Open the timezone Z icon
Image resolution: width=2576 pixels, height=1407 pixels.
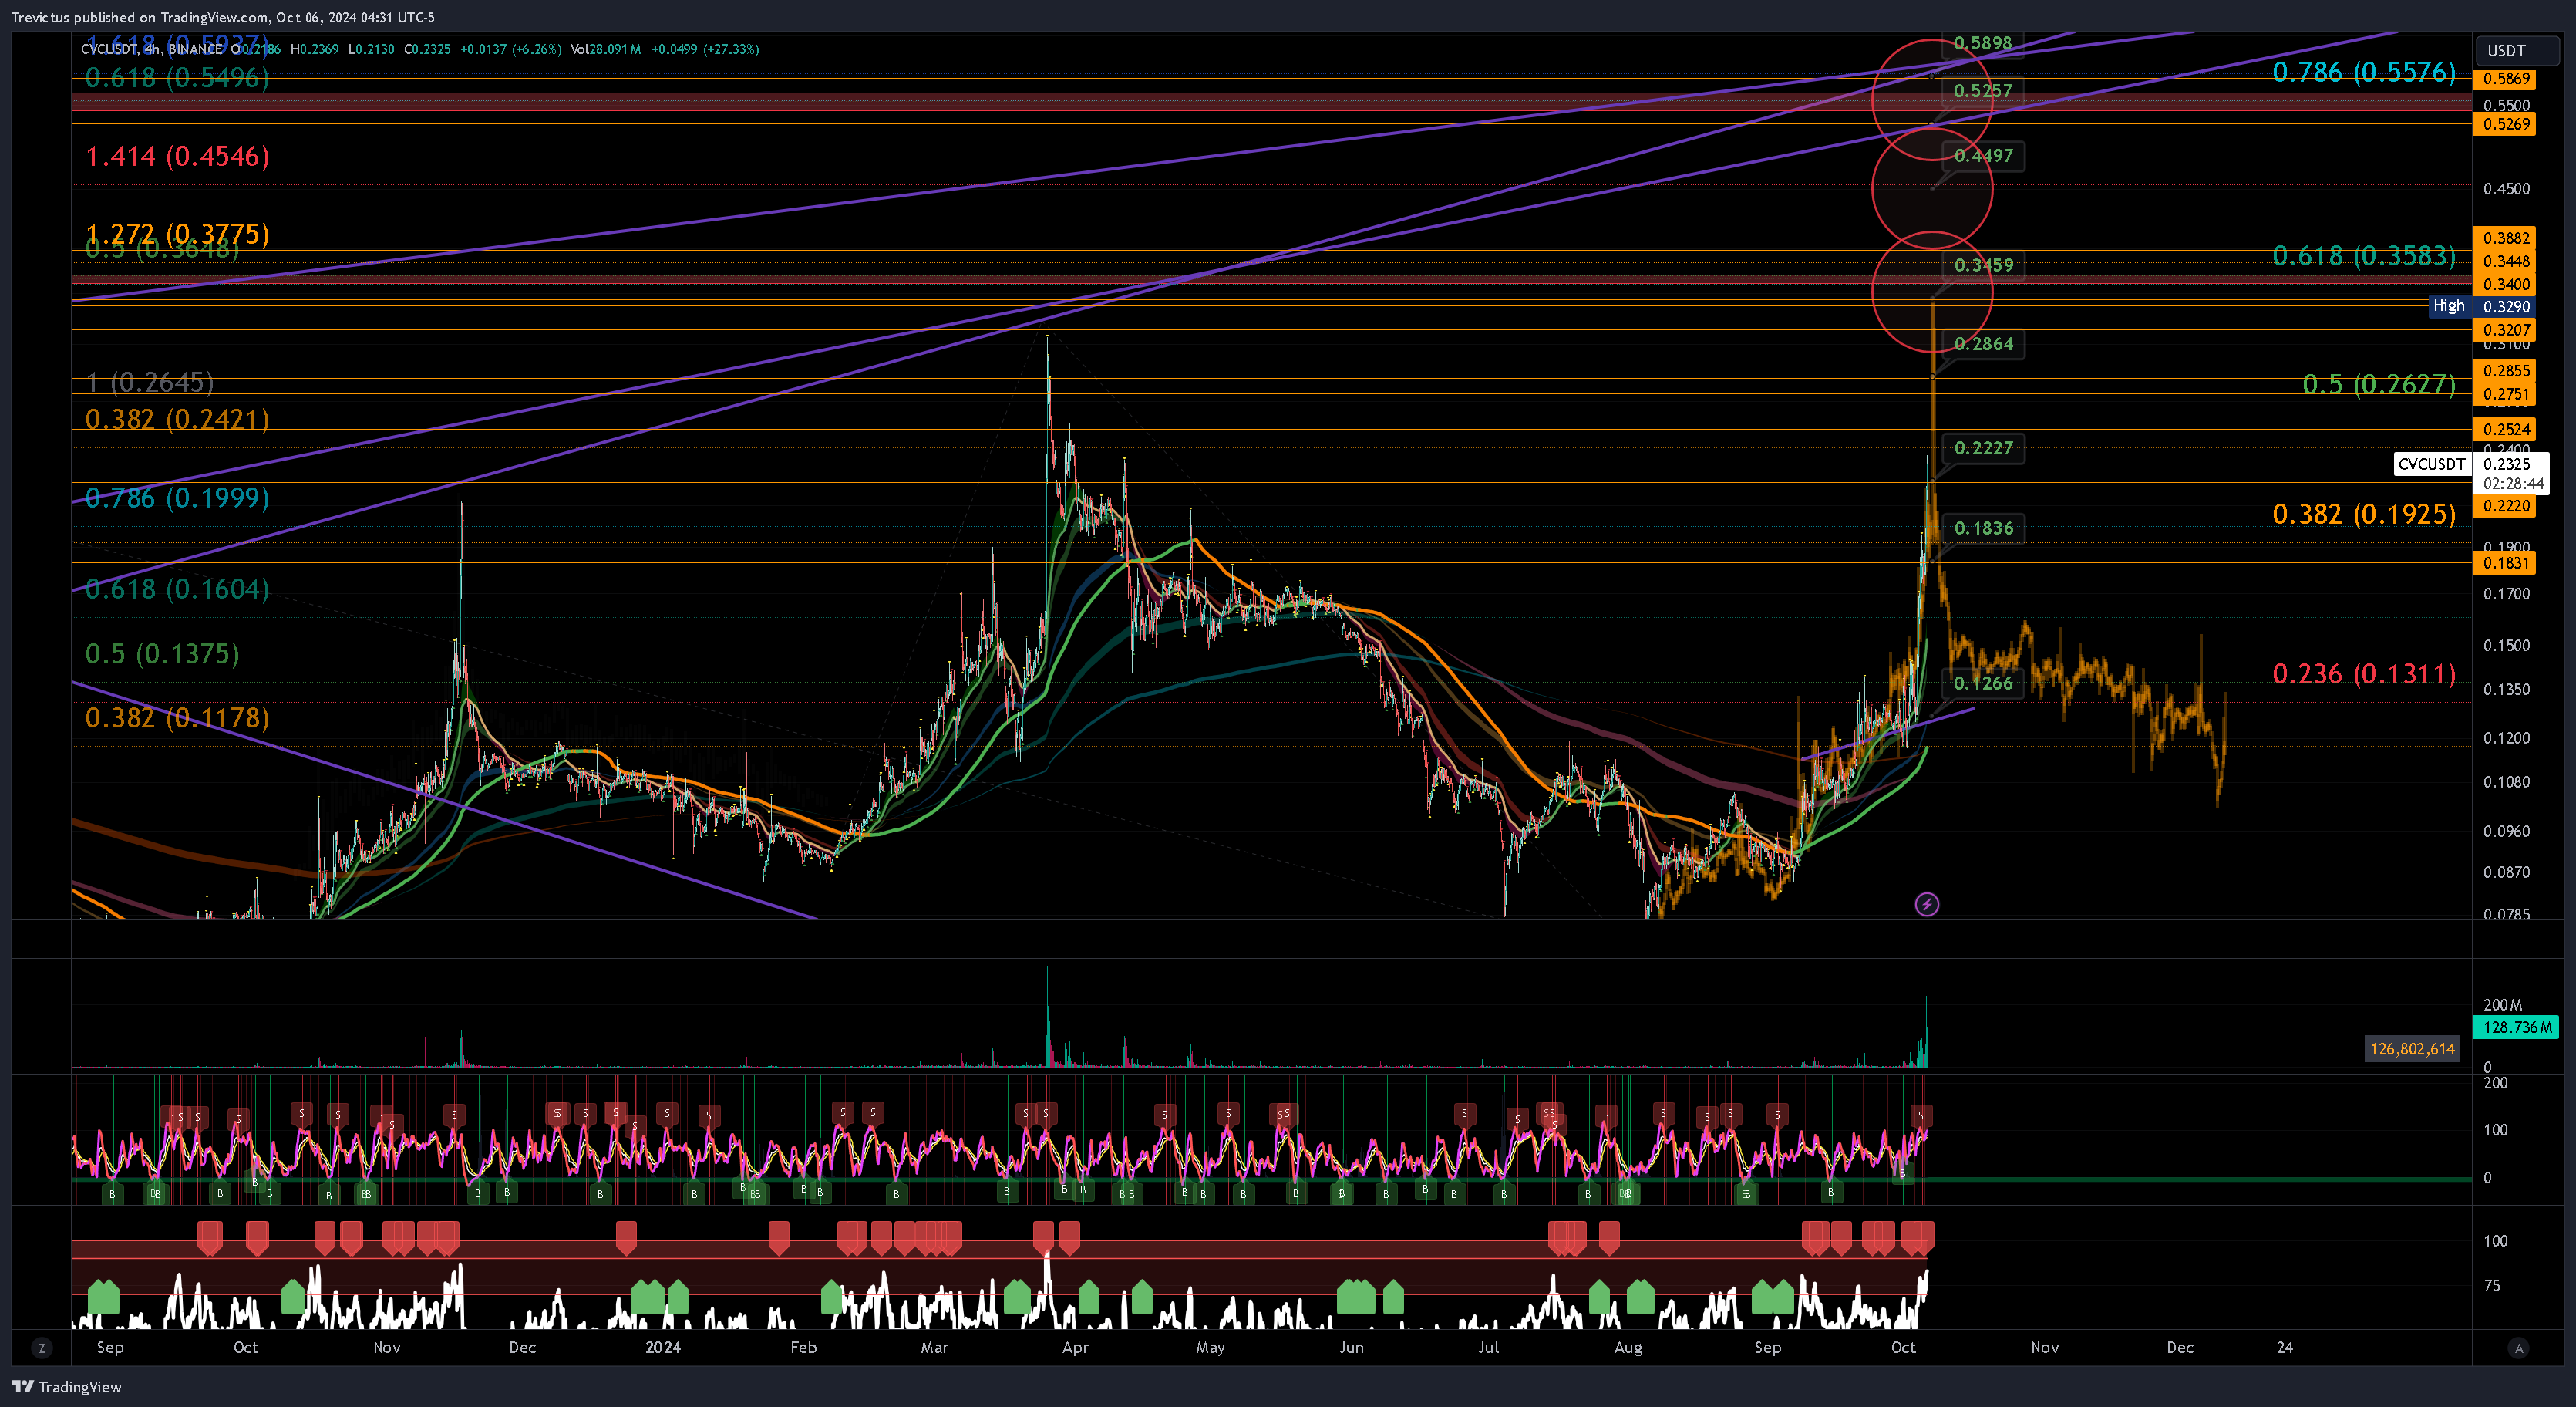pos(41,1348)
